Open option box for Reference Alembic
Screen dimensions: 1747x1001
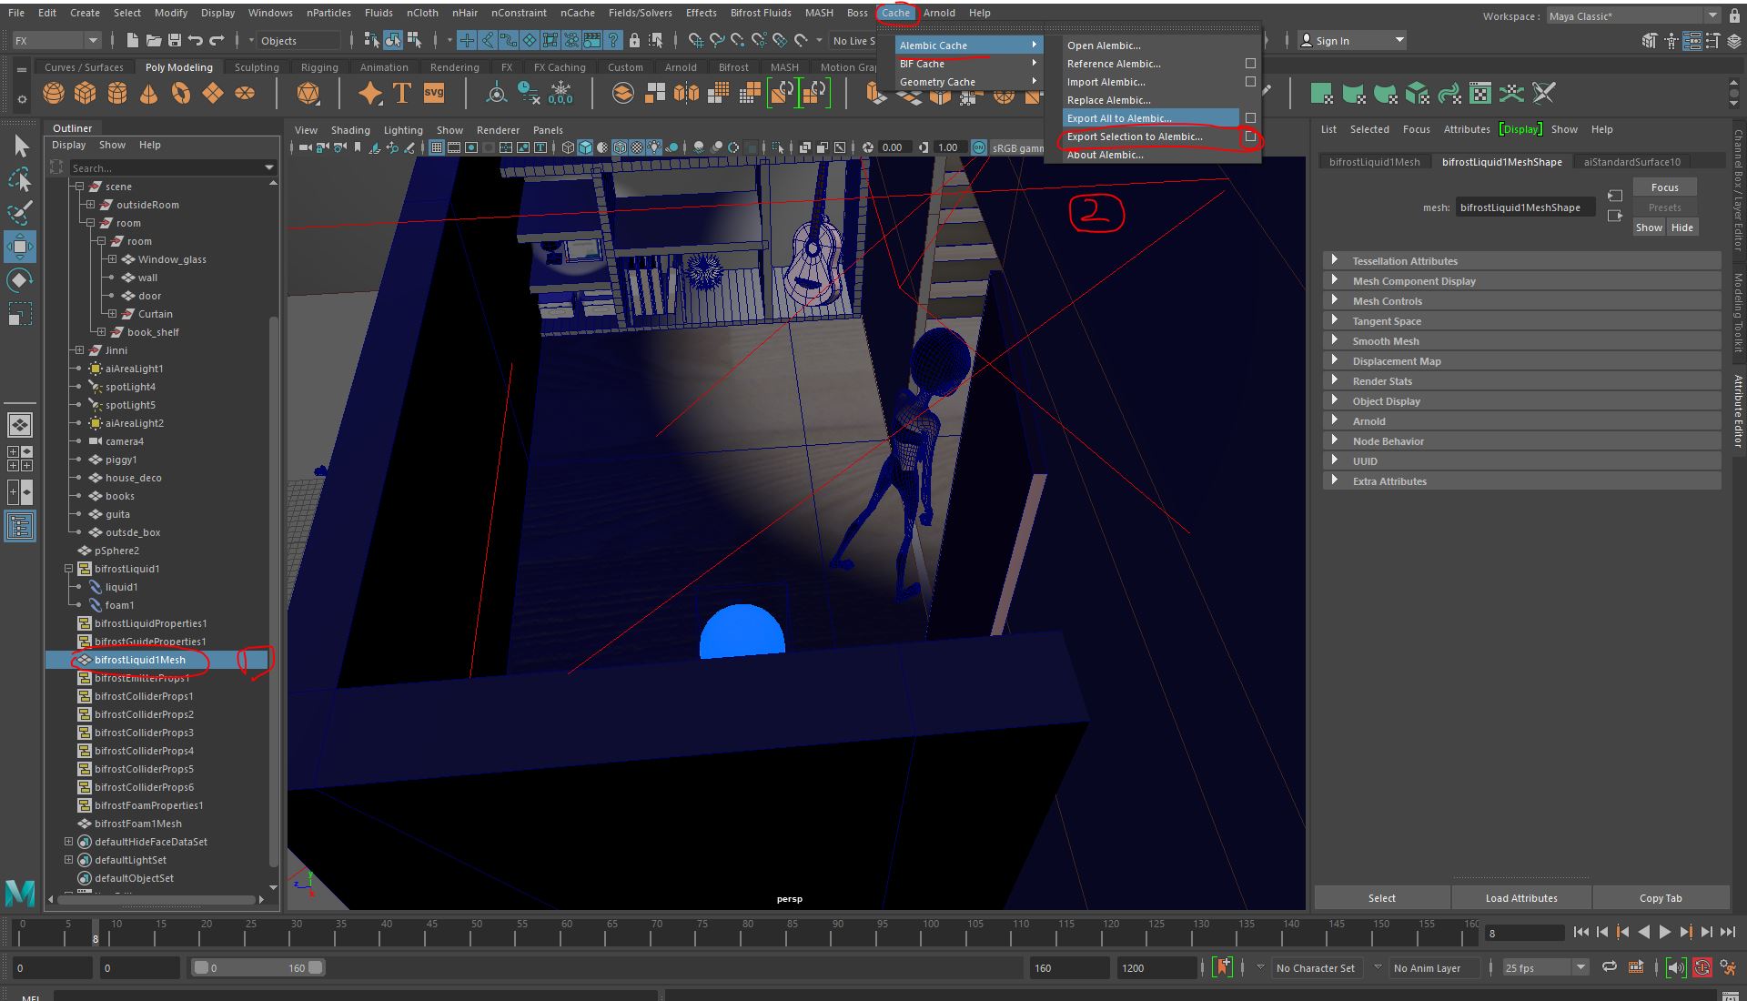tap(1250, 64)
